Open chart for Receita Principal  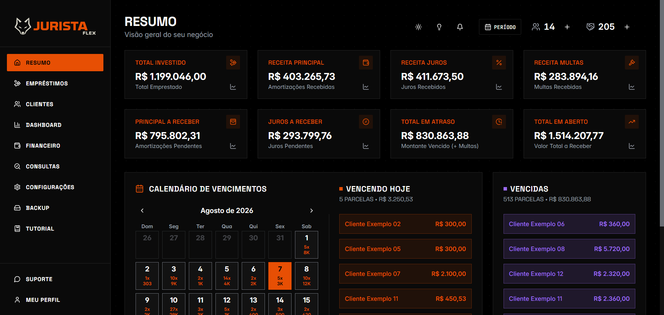tap(366, 87)
